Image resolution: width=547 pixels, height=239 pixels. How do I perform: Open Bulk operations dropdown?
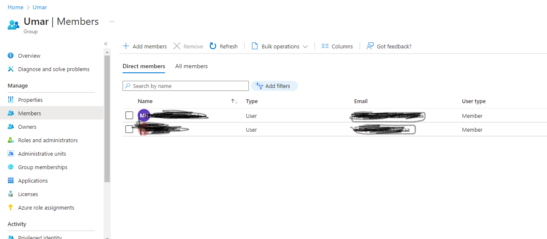tap(280, 46)
